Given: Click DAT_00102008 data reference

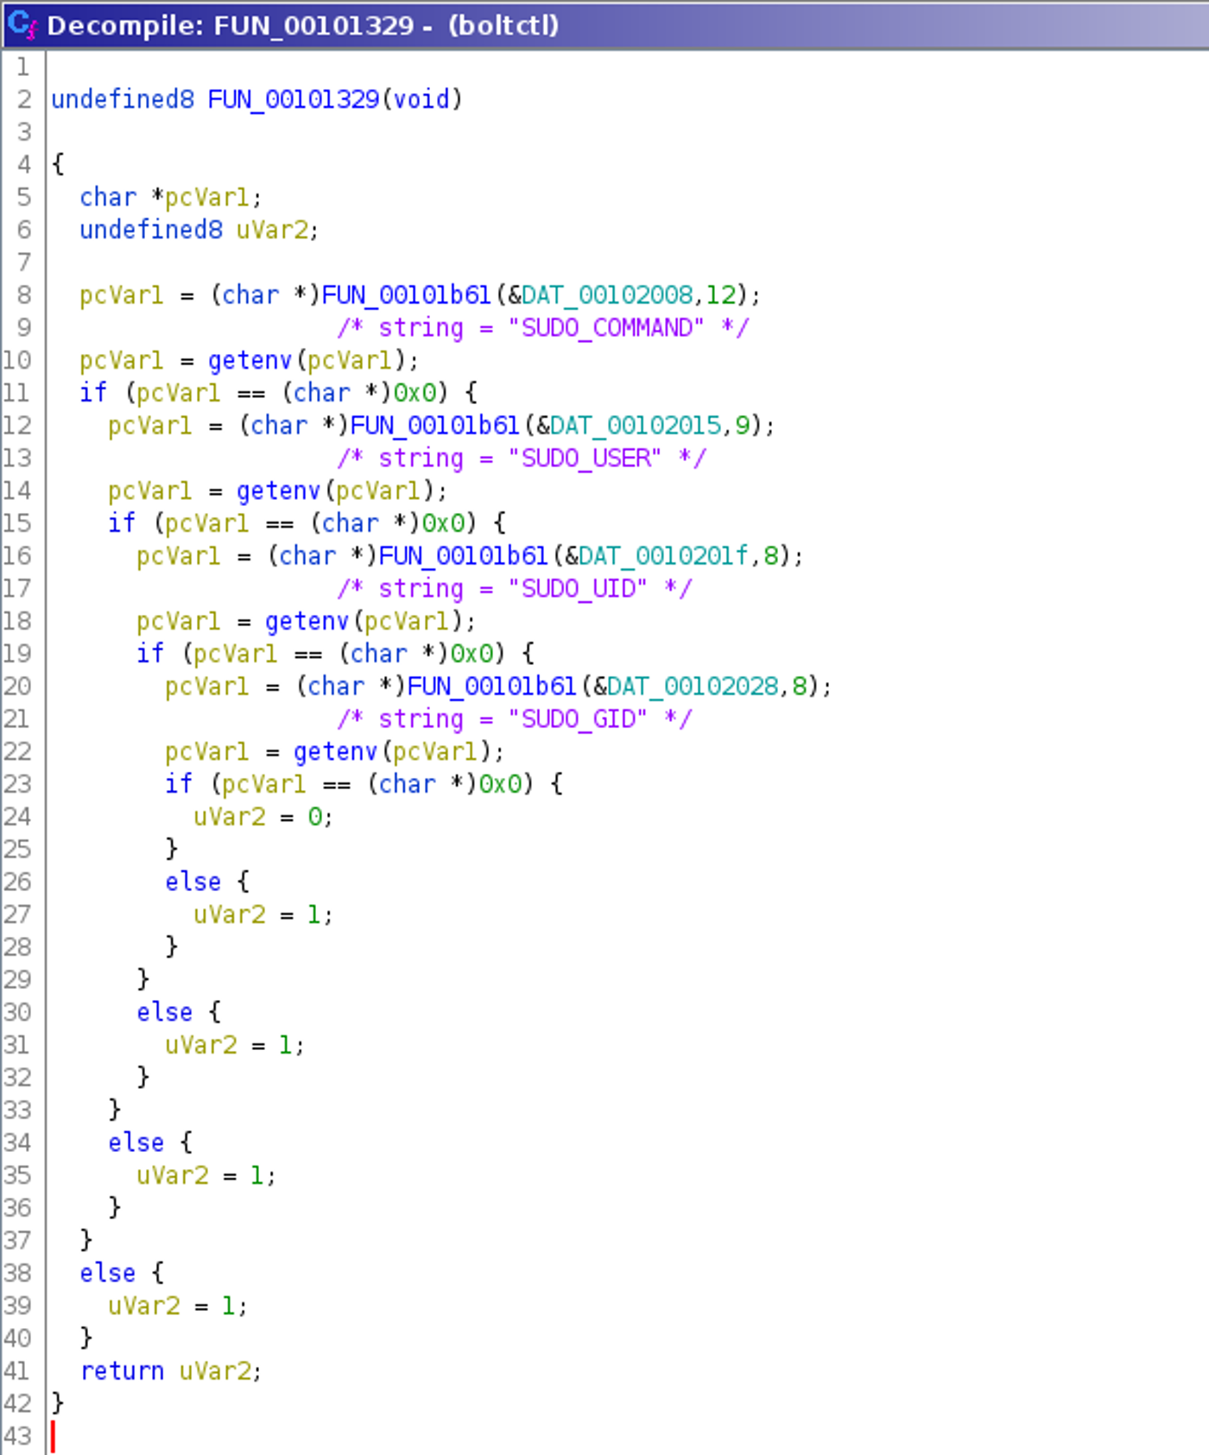Looking at the screenshot, I should [x=607, y=295].
